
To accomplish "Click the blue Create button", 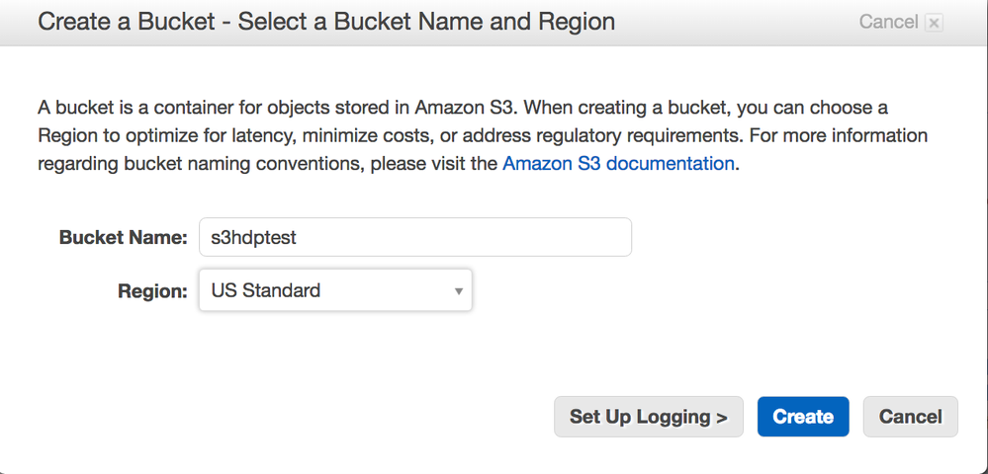I will coord(802,417).
